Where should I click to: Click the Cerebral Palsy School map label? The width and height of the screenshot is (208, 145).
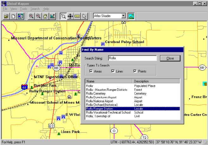pos(125,42)
